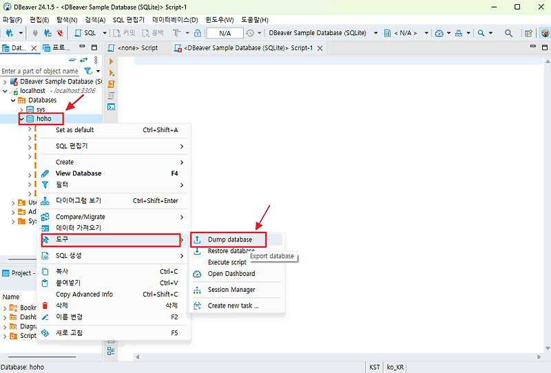This screenshot has height=373, width=551.
Task: Click the new connection plug icon
Action: [10, 33]
